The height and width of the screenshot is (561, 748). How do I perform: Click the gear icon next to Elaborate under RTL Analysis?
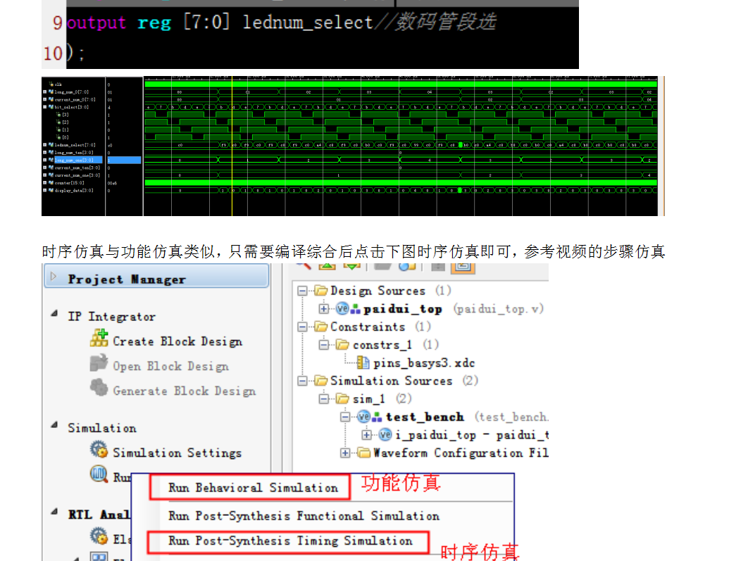coord(99,535)
